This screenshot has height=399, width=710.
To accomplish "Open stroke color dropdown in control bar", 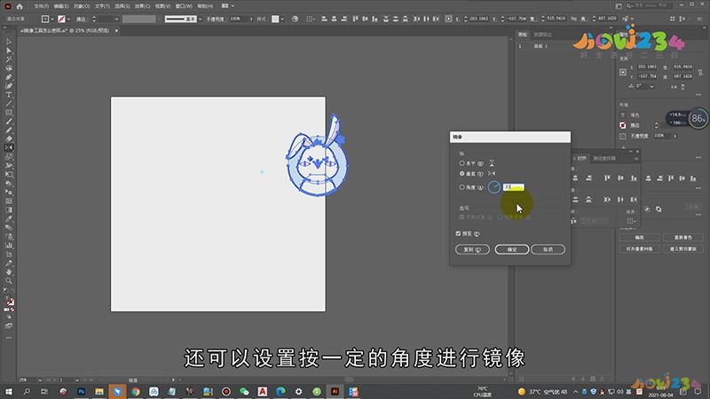I will click(68, 19).
